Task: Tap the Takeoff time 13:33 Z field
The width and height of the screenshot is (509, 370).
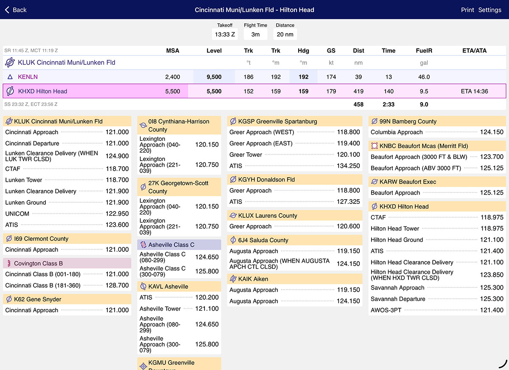Action: tap(225, 34)
